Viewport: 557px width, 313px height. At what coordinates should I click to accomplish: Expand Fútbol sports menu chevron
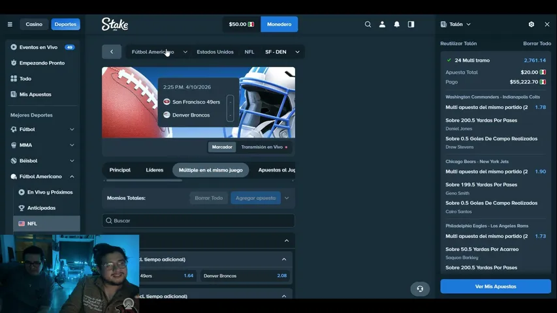[72, 129]
